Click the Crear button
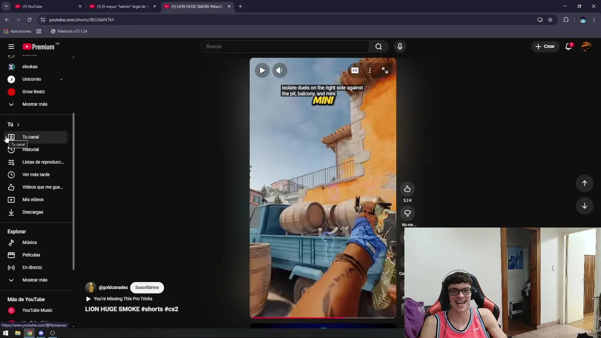601x338 pixels. (545, 46)
